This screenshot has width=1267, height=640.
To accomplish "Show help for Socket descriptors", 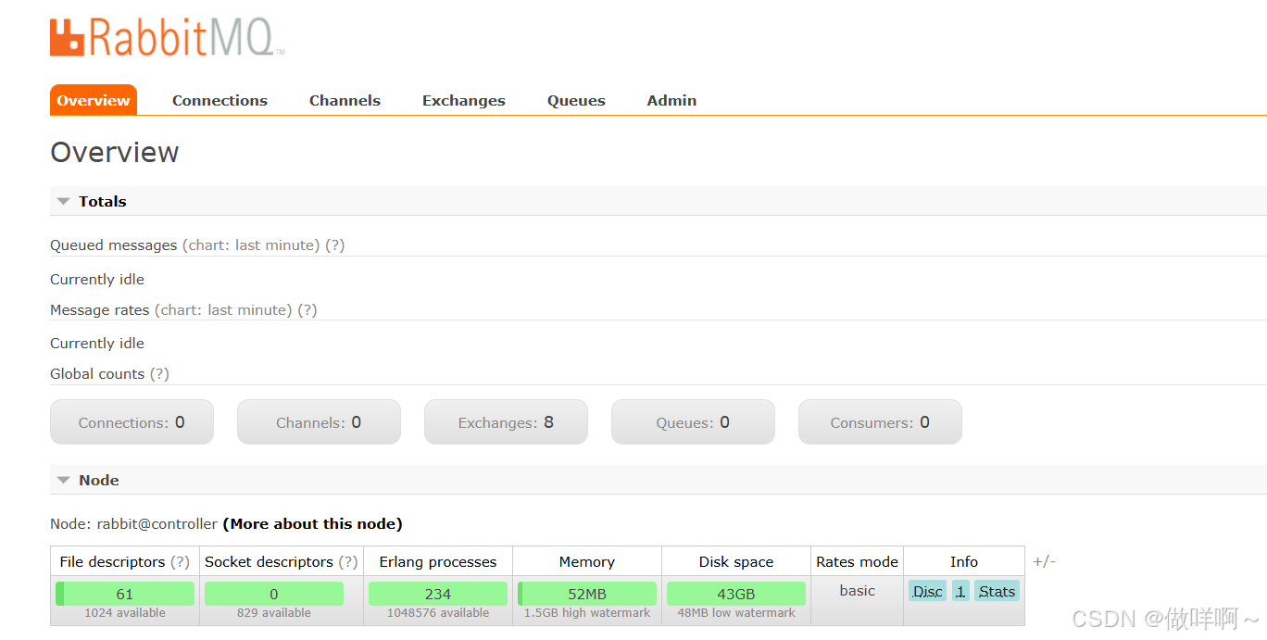I will pos(348,561).
